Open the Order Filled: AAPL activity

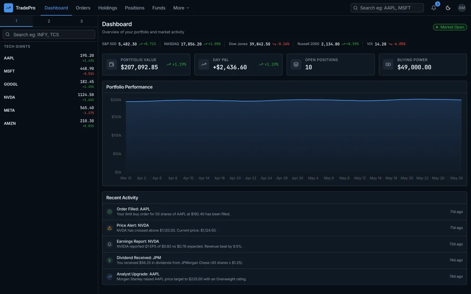point(285,212)
